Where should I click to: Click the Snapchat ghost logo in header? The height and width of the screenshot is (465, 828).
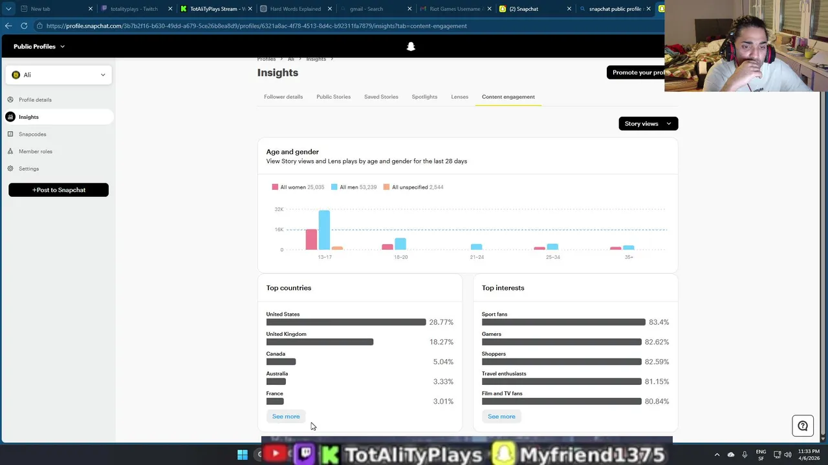[411, 46]
